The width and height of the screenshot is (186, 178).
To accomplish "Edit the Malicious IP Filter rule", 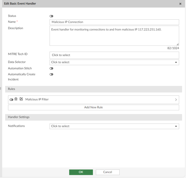I will (21, 99).
